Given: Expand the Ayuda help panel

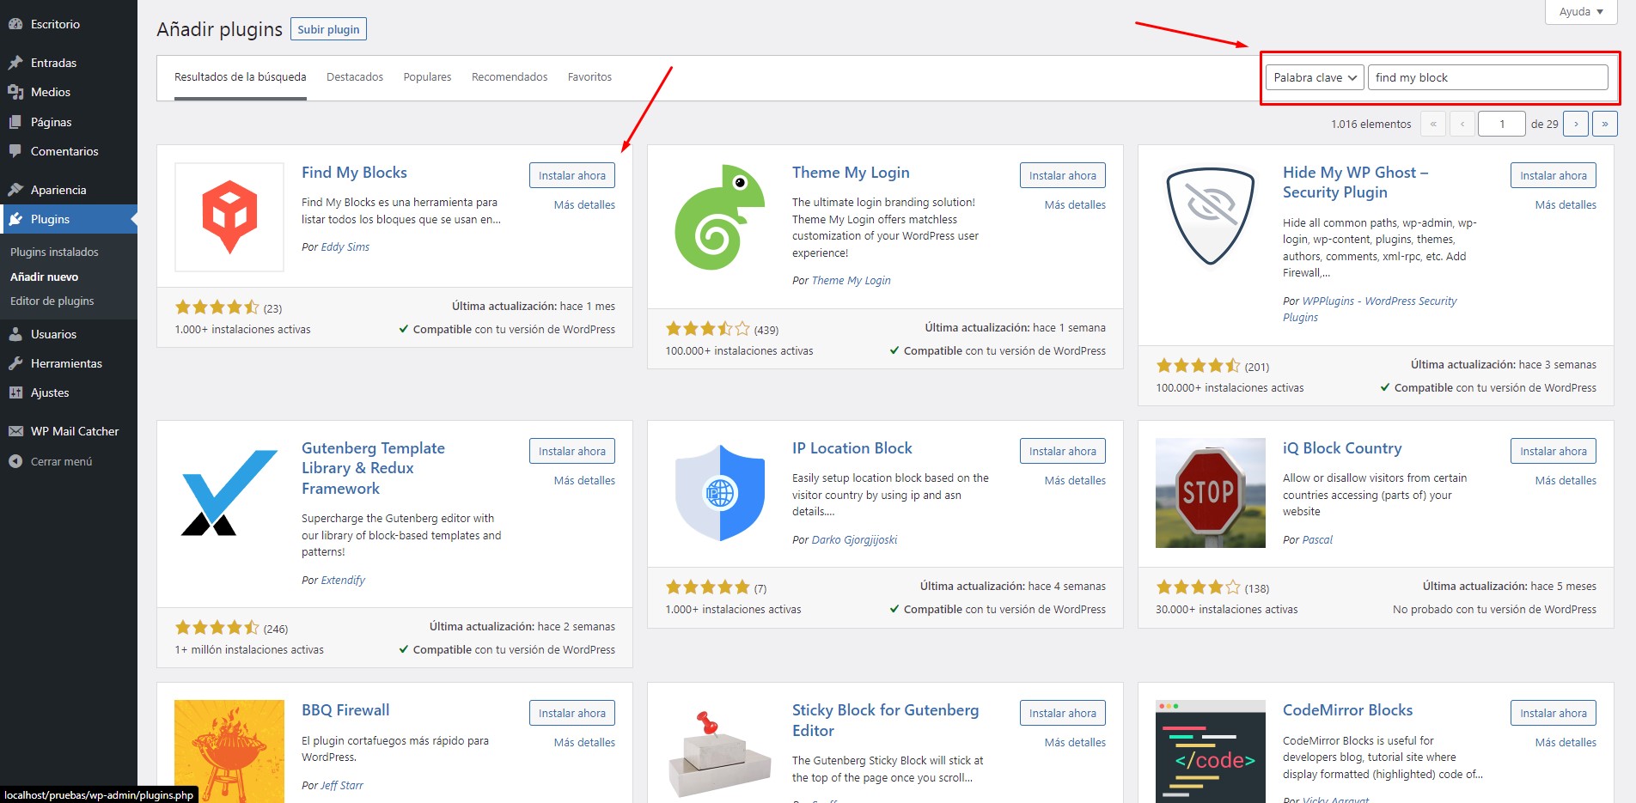Looking at the screenshot, I should 1582,12.
